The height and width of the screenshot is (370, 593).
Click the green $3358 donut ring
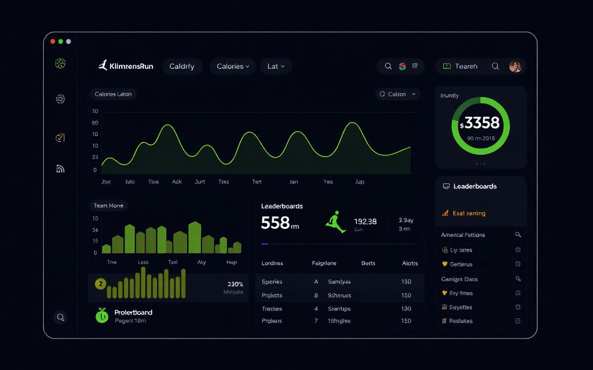click(x=480, y=126)
